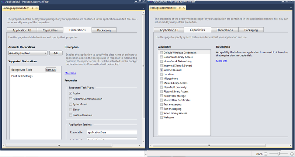The height and width of the screenshot is (157, 295).
Task: Uncheck the Audio task type
Action: tap(70, 94)
